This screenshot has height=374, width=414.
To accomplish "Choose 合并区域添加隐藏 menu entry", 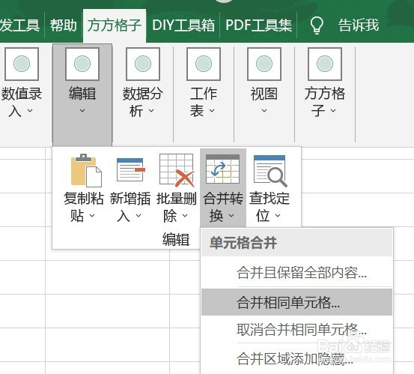I will point(296,359).
